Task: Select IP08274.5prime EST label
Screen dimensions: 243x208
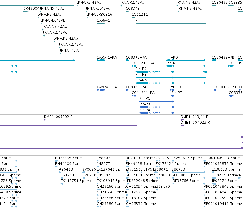Action: coord(226,181)
